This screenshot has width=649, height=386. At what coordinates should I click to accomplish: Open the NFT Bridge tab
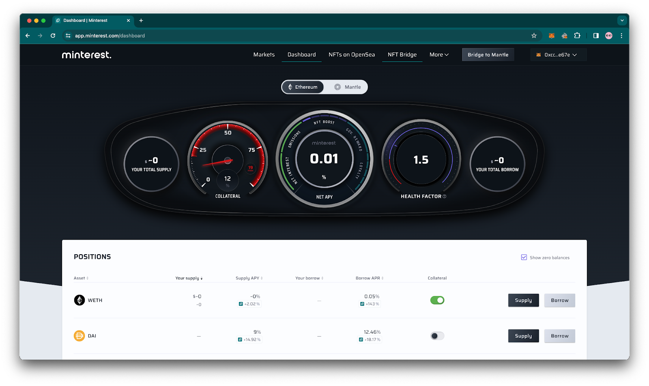(x=402, y=55)
